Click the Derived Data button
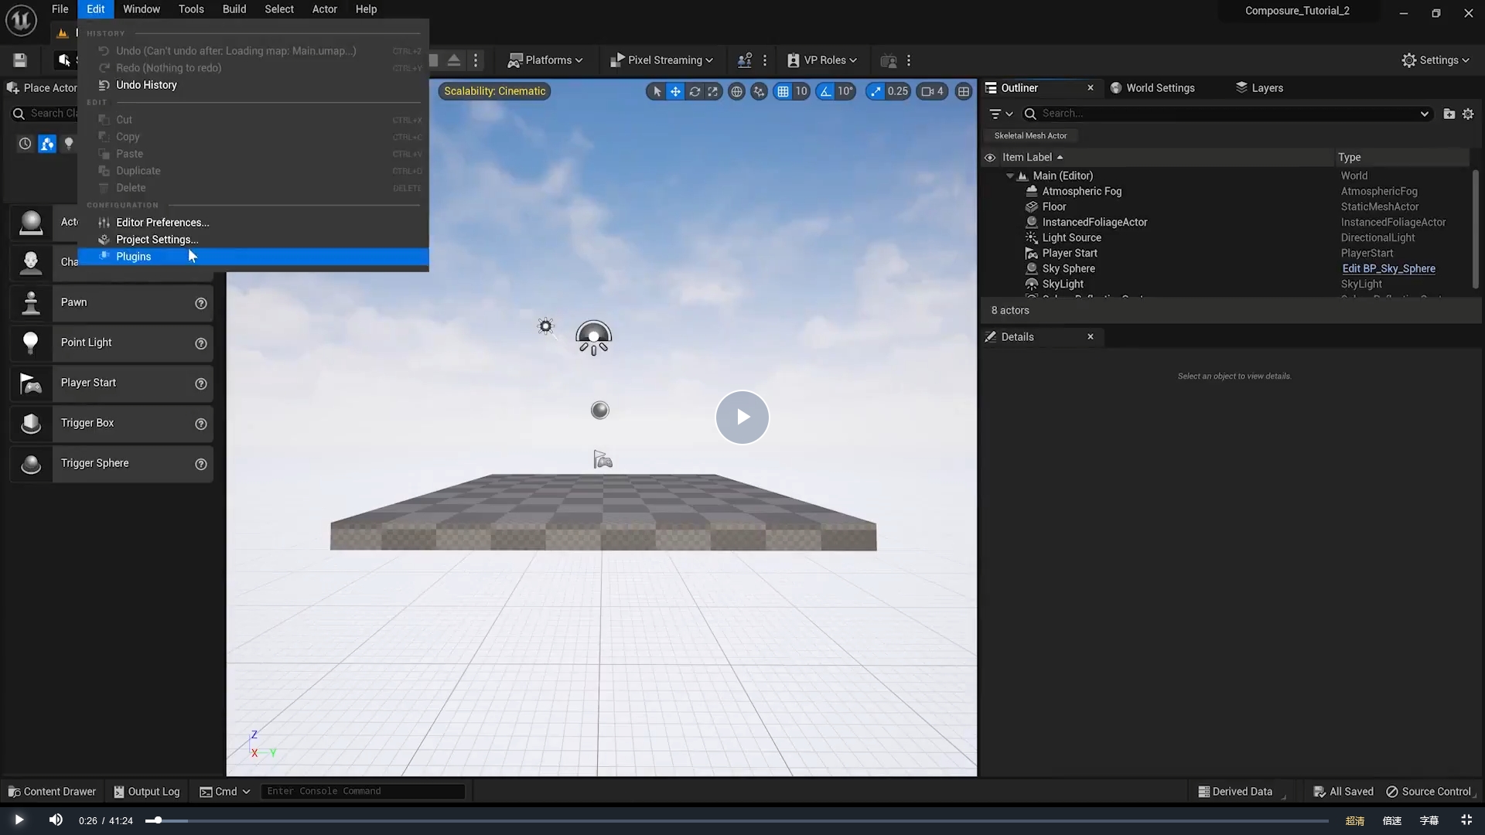This screenshot has height=835, width=1485. pos(1235,792)
